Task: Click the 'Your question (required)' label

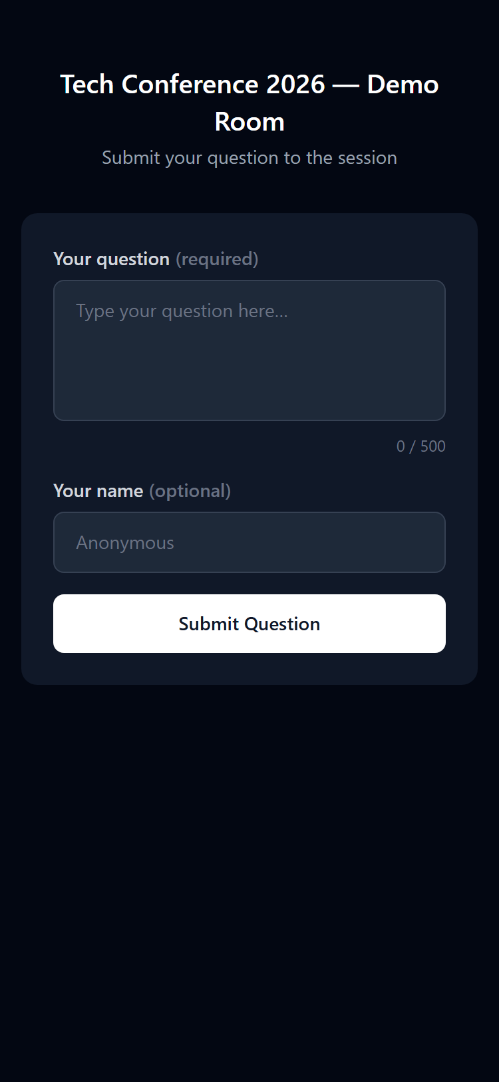Action: click(x=156, y=259)
